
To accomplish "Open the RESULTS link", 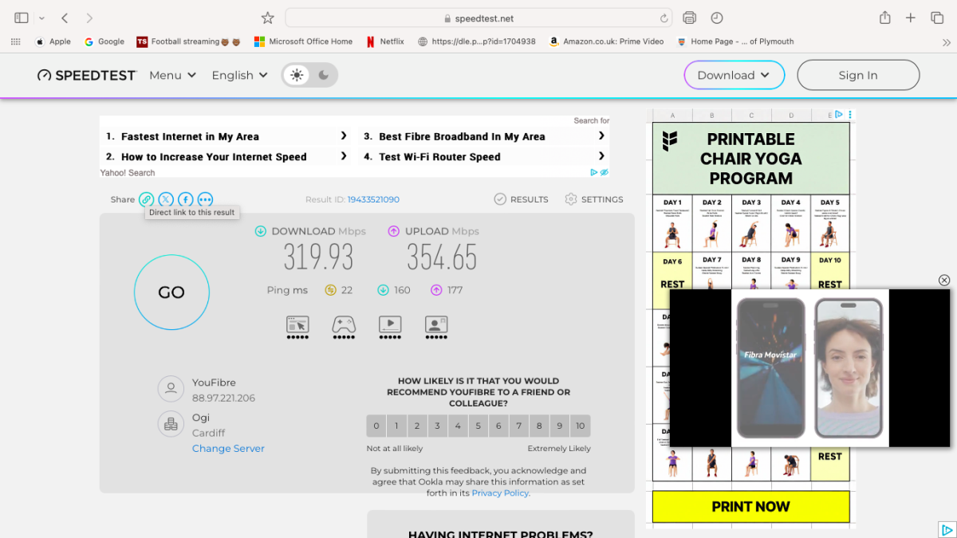I will [x=521, y=199].
